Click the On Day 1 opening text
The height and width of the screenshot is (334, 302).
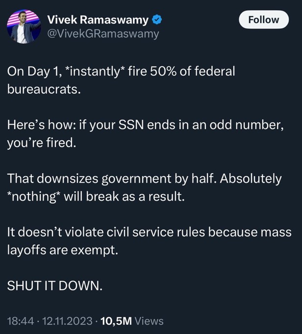click(x=35, y=71)
